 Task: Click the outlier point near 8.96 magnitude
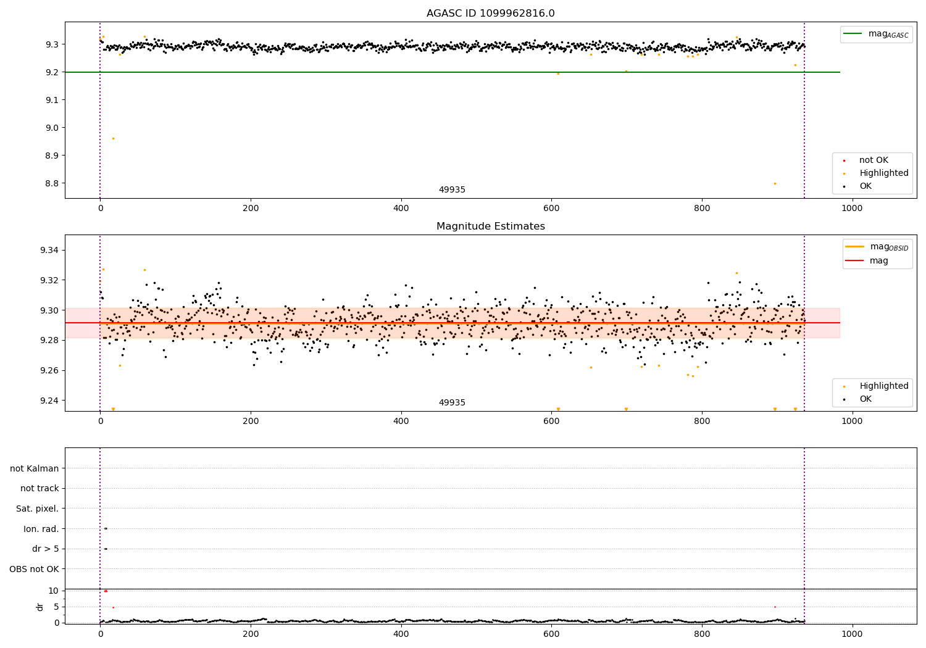(x=113, y=138)
